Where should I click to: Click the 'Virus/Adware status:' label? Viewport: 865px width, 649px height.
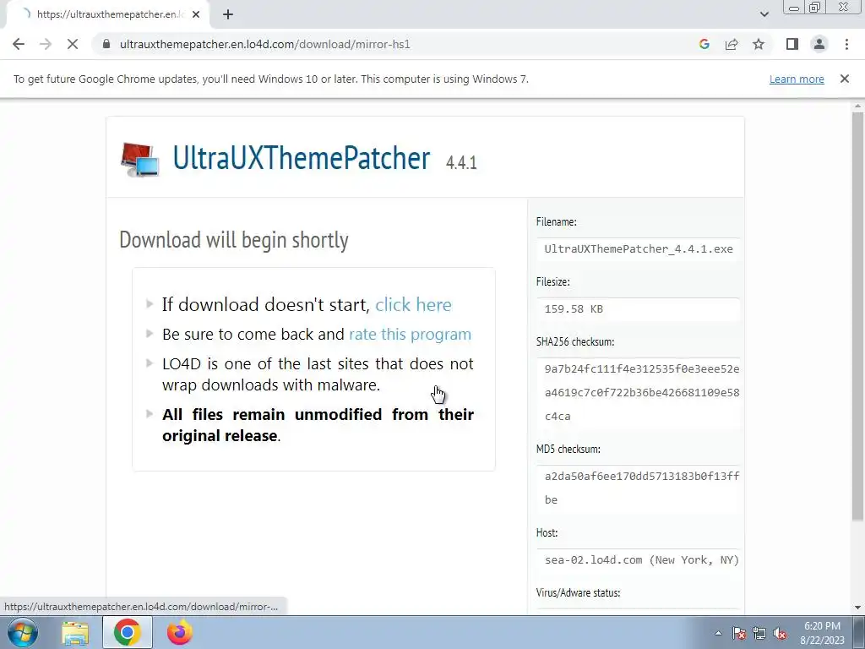[x=578, y=592]
